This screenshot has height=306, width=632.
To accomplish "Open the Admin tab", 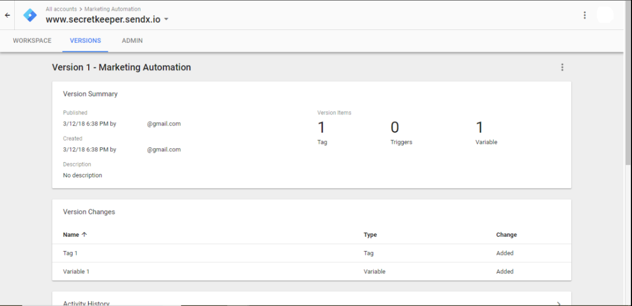I will coord(132,41).
